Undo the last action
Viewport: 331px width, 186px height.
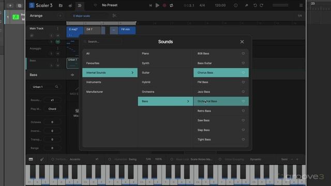coord(255,5)
